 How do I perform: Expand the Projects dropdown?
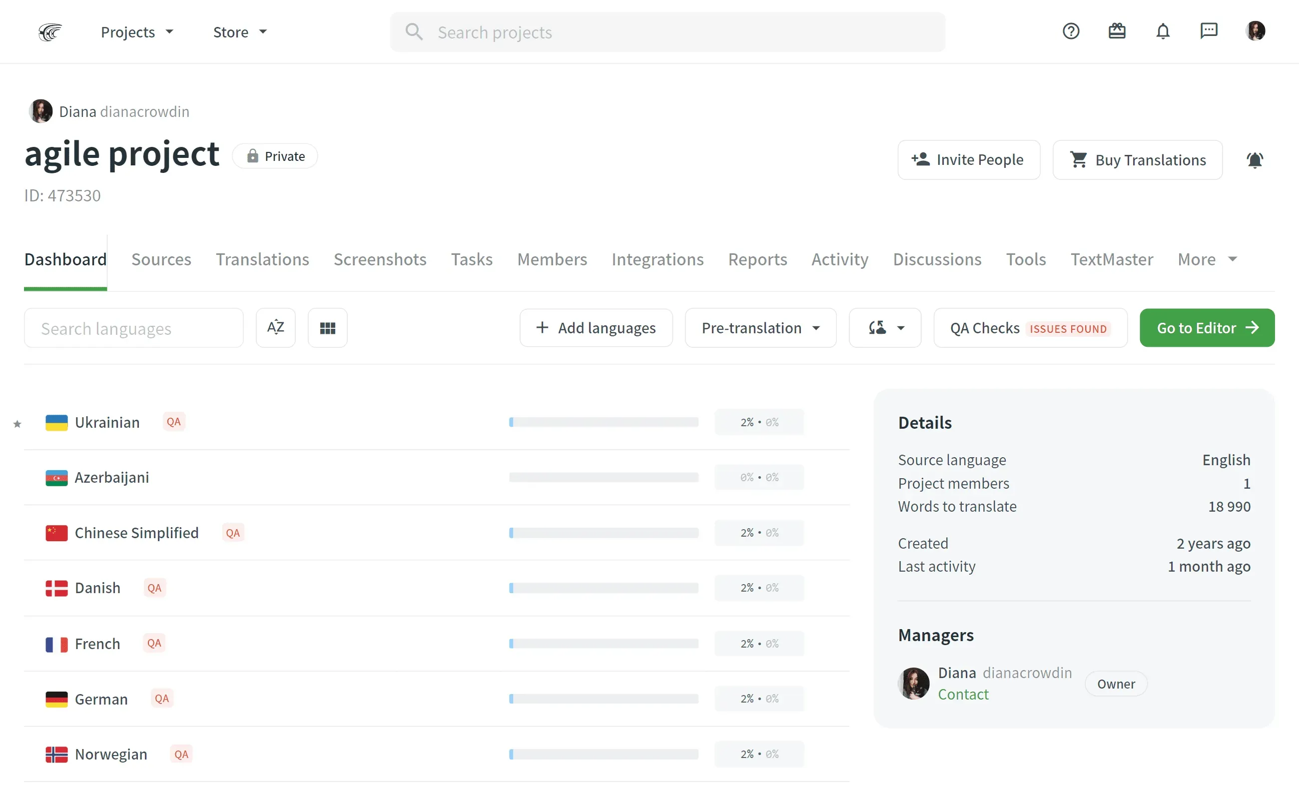(136, 31)
